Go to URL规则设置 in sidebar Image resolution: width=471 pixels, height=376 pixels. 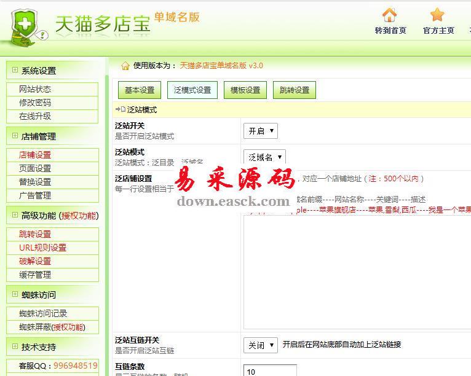click(x=42, y=248)
